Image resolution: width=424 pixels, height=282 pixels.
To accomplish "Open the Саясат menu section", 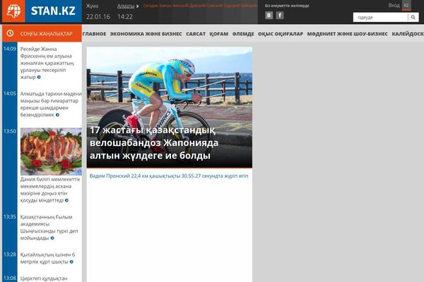I will [196, 34].
